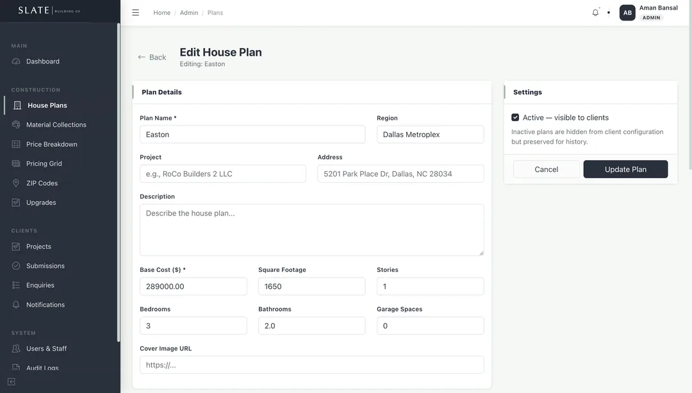Click the Pricing Grid icon
Screen dimensions: 692x393
pos(16,163)
